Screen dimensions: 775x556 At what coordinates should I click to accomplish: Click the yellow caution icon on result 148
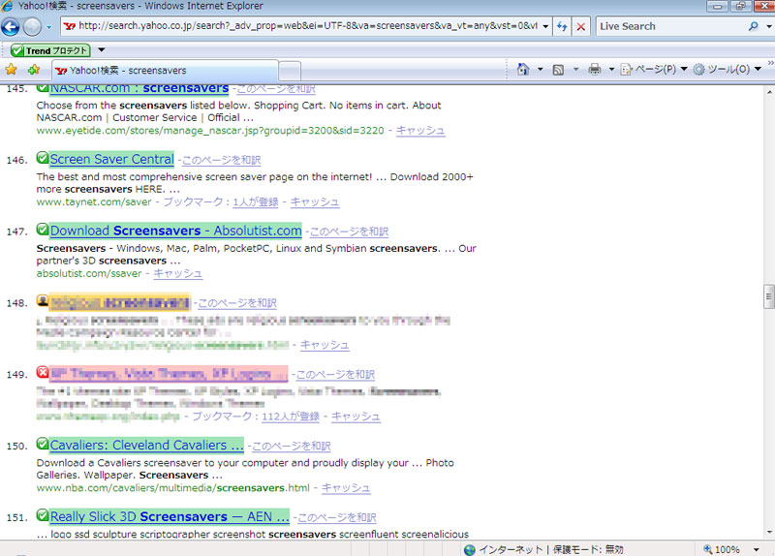[x=43, y=300]
